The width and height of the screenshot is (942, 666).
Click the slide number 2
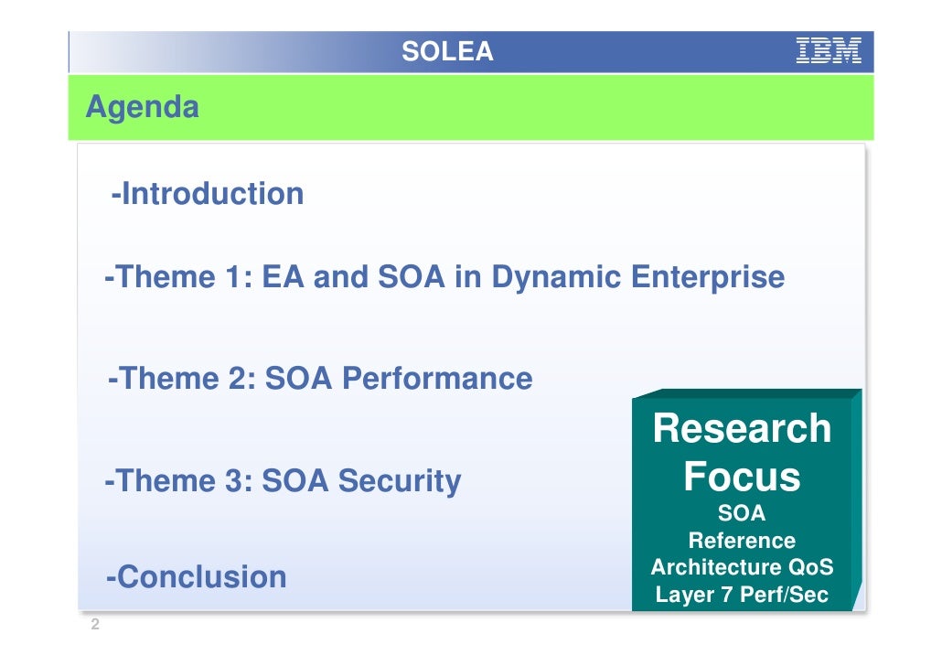(94, 626)
